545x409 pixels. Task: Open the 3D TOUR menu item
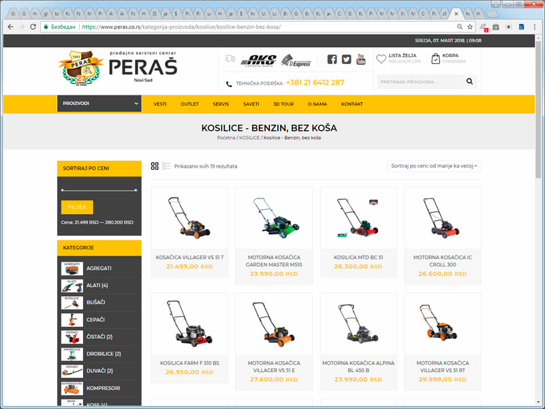tap(283, 104)
